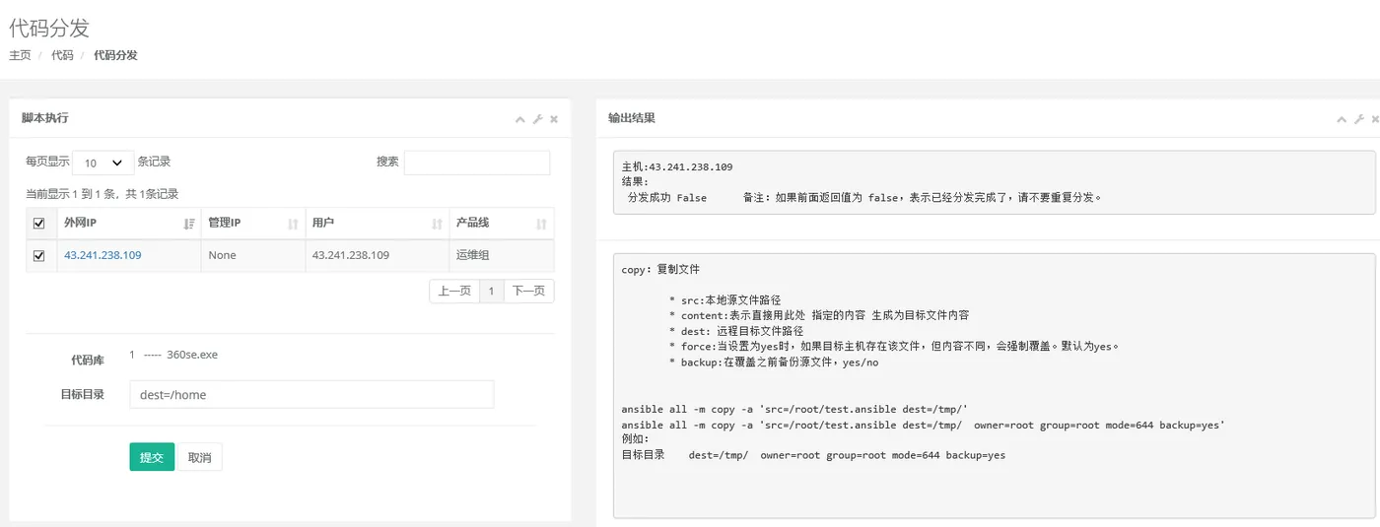Open 代码 breadcrumb link

62,55
